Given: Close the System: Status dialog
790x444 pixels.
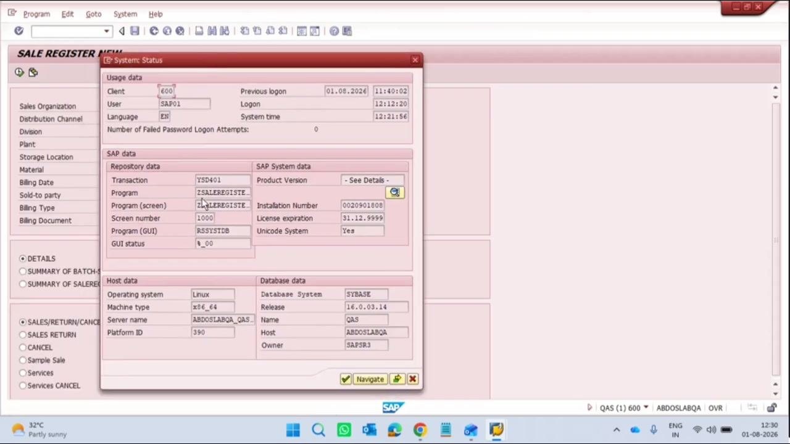Looking at the screenshot, I should tap(415, 60).
